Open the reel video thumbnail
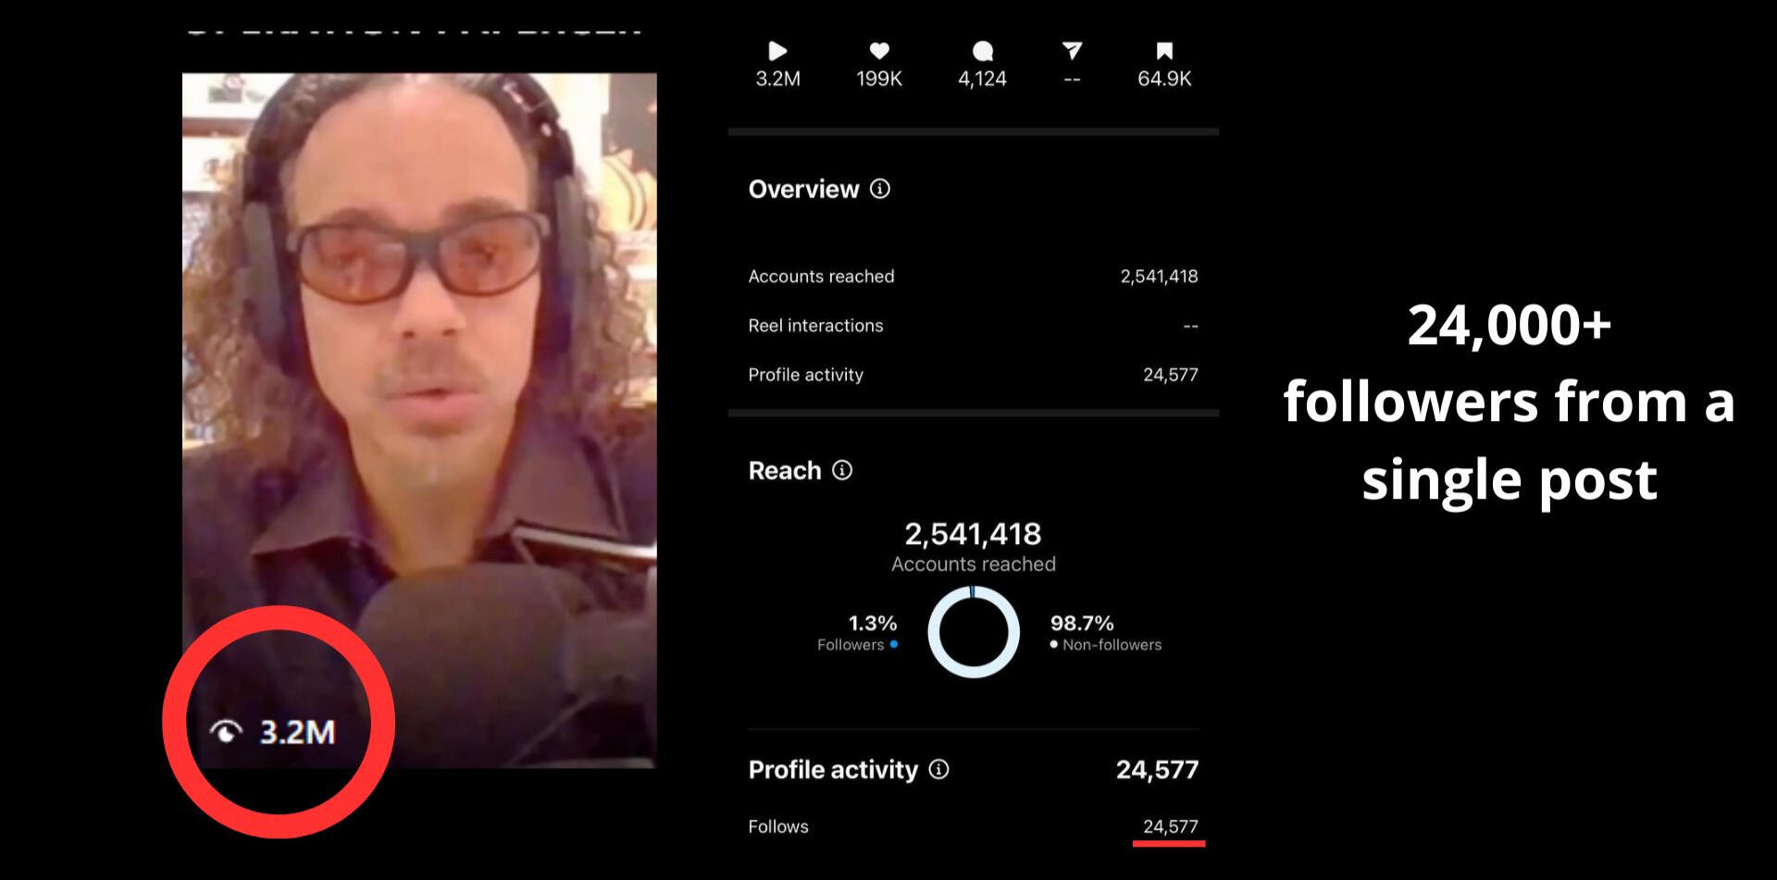The height and width of the screenshot is (880, 1777). [419, 420]
